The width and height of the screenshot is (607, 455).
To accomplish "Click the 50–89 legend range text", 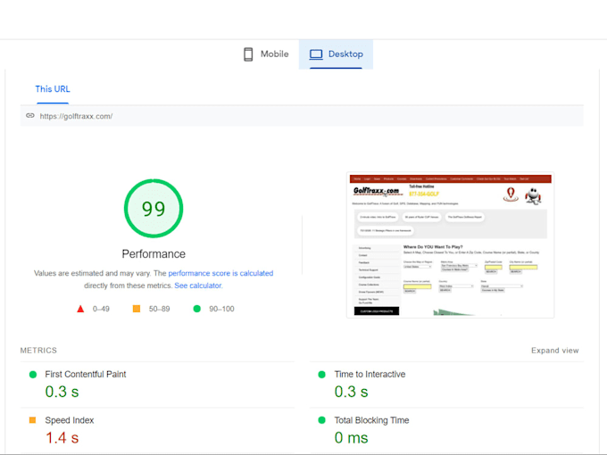I will coord(160,309).
